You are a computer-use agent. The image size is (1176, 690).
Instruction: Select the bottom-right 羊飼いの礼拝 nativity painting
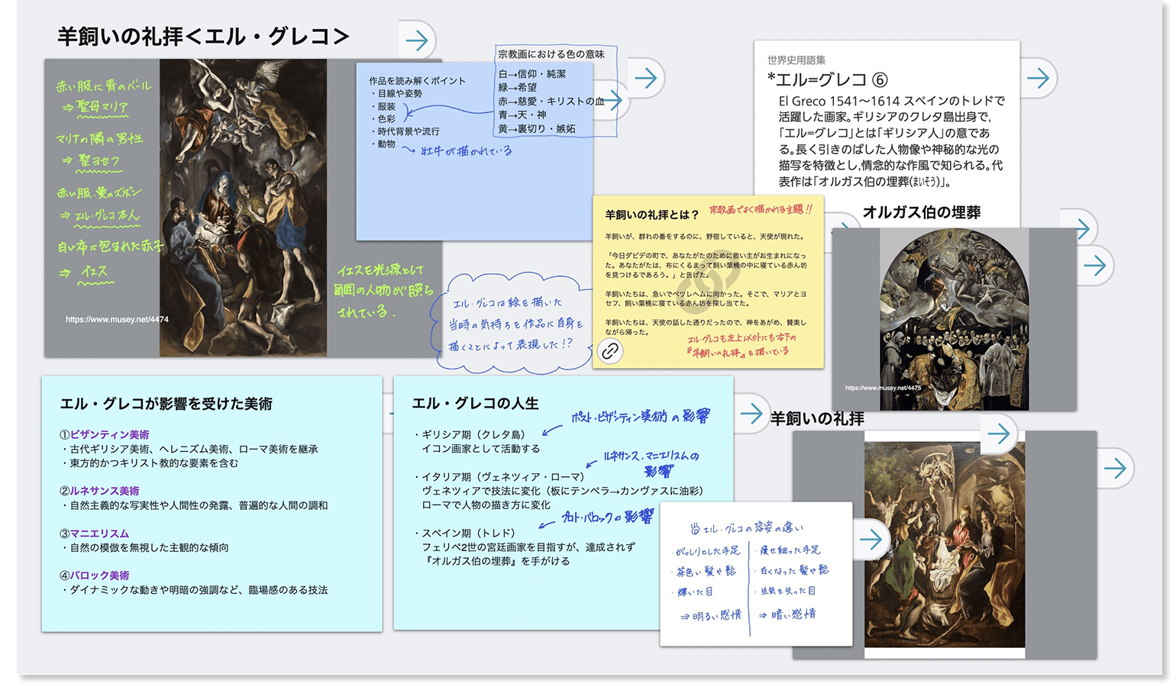pyautogui.click(x=945, y=545)
